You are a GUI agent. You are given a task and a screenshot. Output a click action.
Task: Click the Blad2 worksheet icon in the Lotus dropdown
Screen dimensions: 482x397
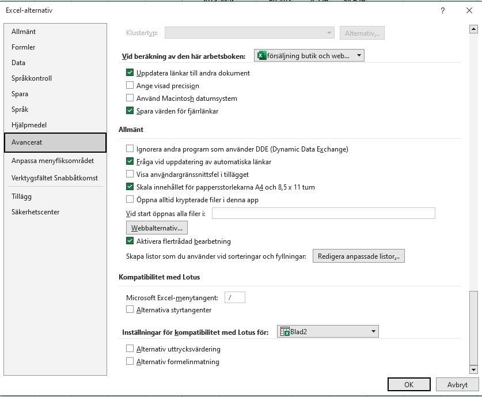284,332
